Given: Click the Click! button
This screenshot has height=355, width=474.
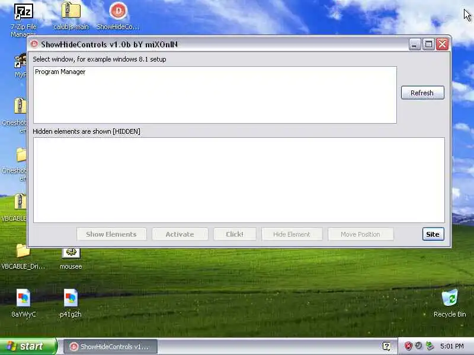Looking at the screenshot, I should click(x=235, y=234).
